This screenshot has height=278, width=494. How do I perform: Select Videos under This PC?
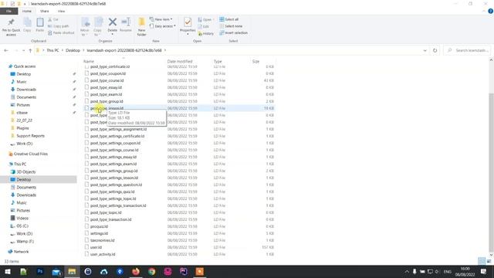[22, 218]
